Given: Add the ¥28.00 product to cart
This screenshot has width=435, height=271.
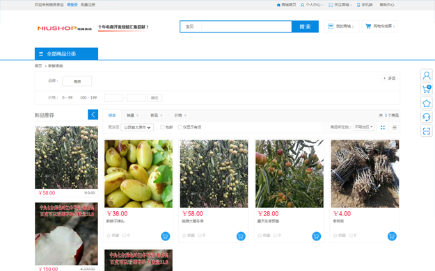Looking at the screenshot, I should [x=316, y=236].
